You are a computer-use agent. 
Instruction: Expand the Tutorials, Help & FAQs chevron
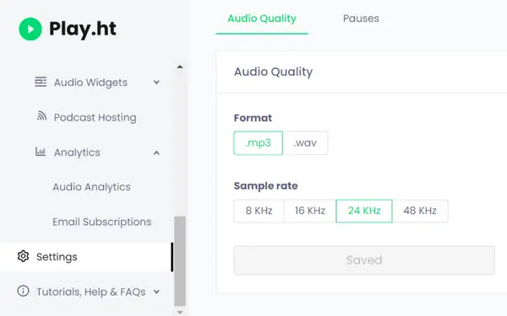point(156,292)
